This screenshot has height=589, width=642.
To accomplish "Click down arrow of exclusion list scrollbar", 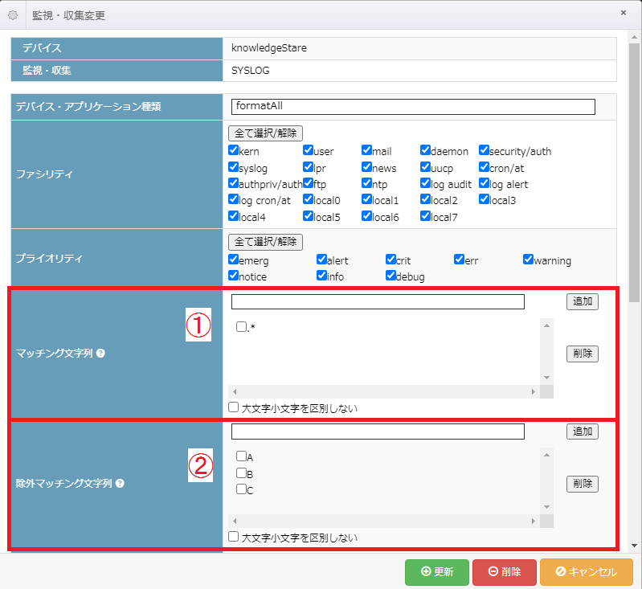I will tap(546, 507).
